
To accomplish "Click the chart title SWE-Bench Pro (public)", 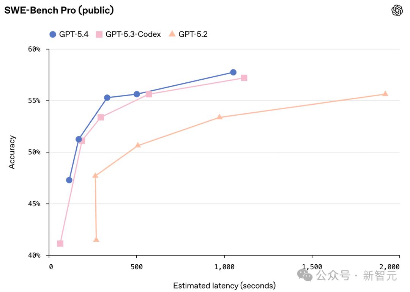I will pos(59,11).
